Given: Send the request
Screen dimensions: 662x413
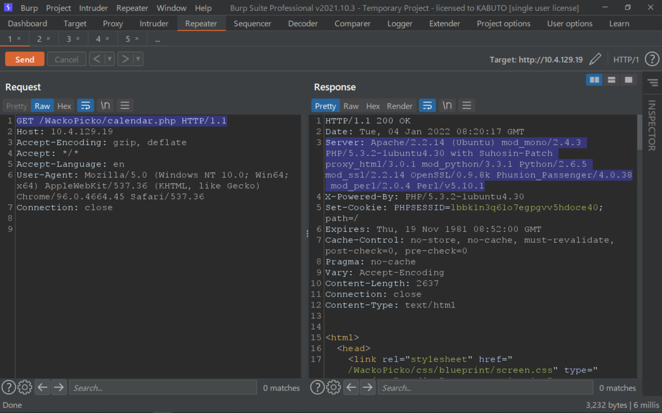Looking at the screenshot, I should (x=25, y=59).
